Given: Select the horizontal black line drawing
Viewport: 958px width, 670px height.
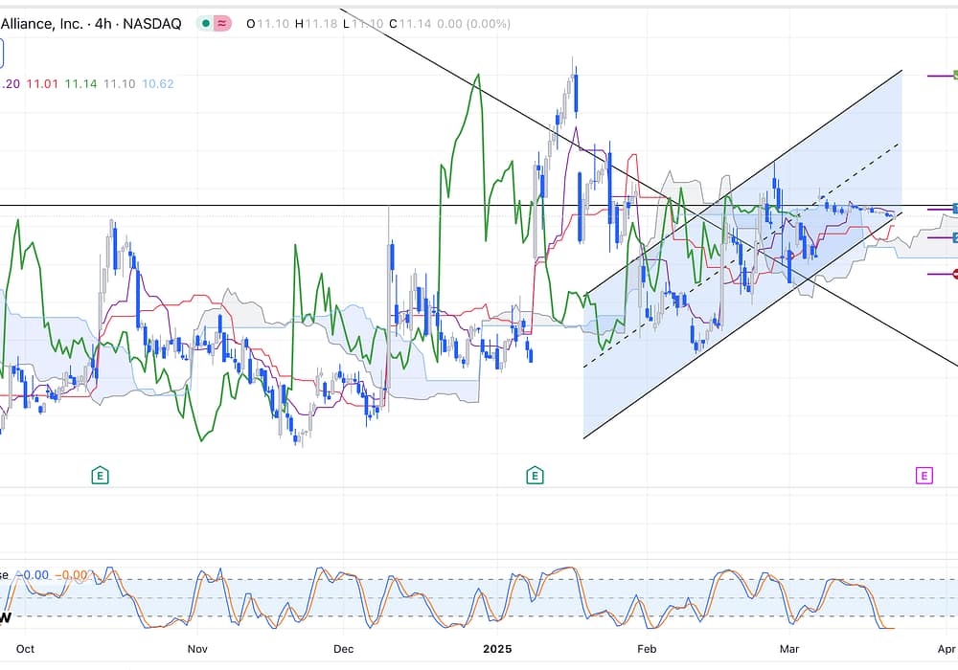Looking at the screenshot, I should click(287, 206).
